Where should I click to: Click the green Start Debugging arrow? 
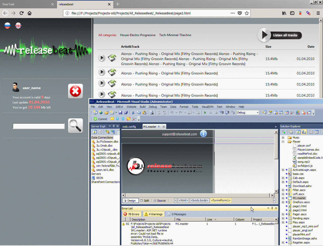(205, 113)
